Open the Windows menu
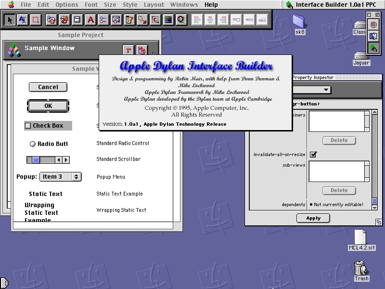Viewport: 385px width, 289px height. [184, 4]
